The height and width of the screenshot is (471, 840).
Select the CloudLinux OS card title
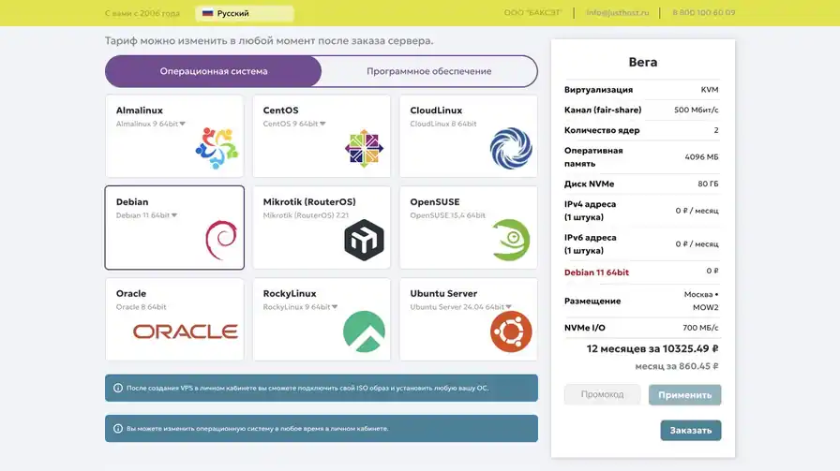pyautogui.click(x=436, y=110)
